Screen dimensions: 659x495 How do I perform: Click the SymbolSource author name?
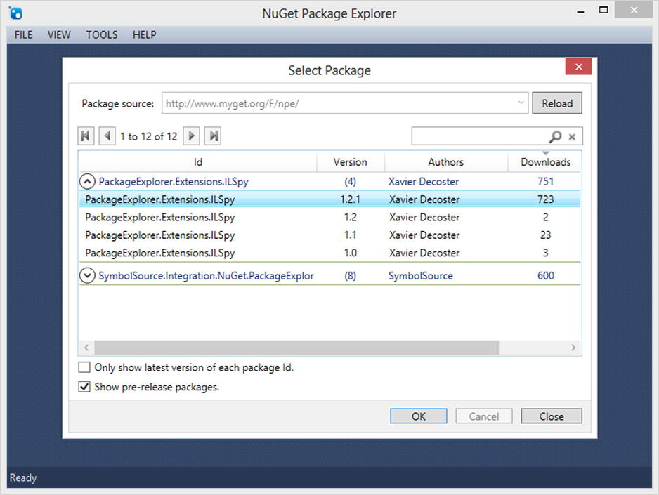point(420,276)
